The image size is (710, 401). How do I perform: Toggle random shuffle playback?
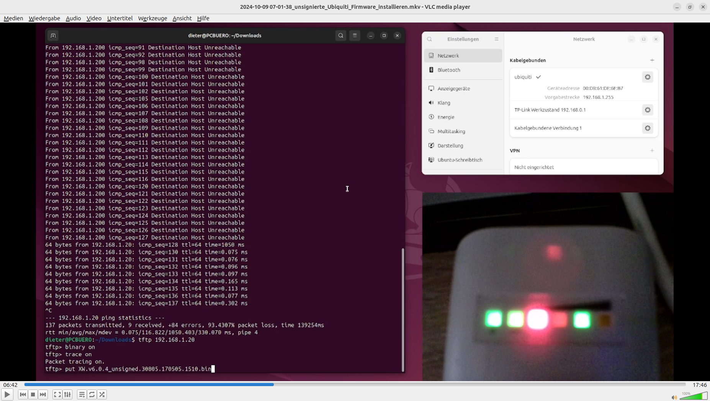[x=102, y=394]
